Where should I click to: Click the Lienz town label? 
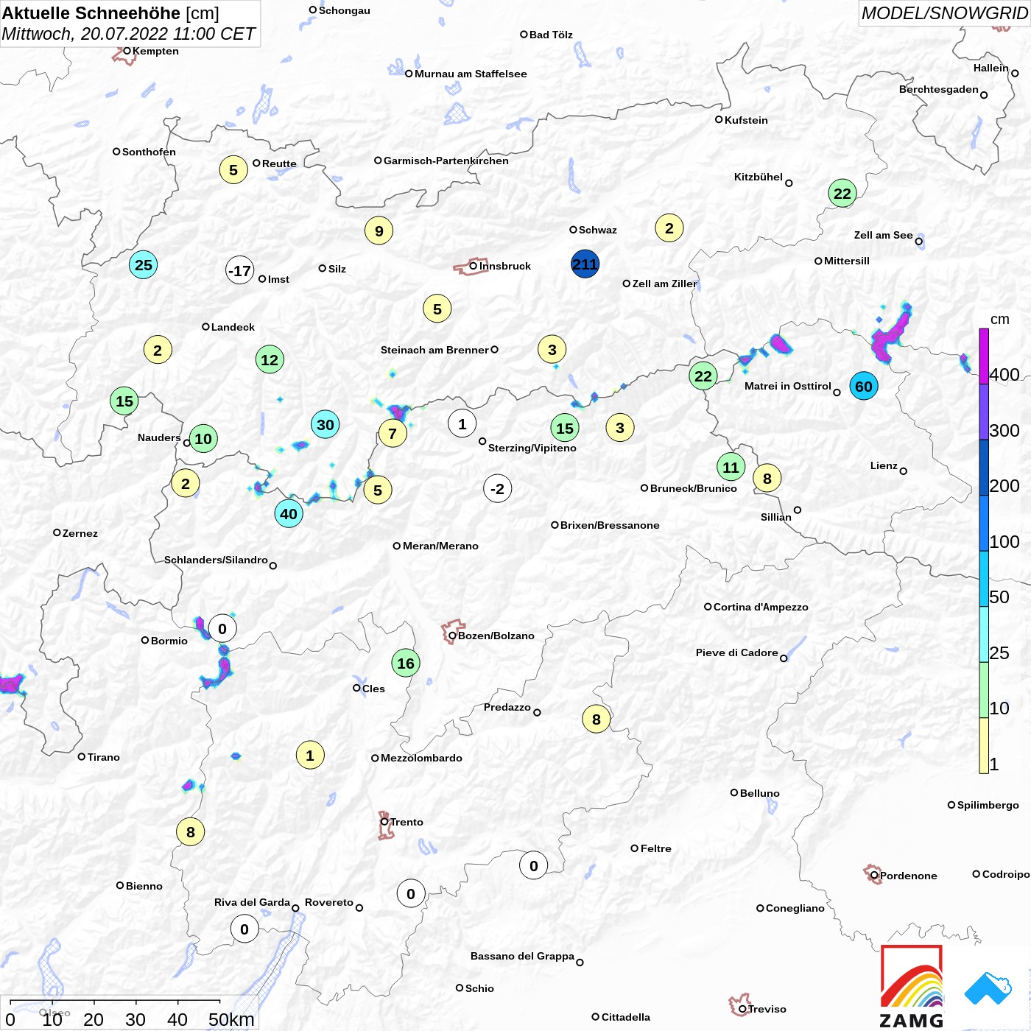pos(884,465)
